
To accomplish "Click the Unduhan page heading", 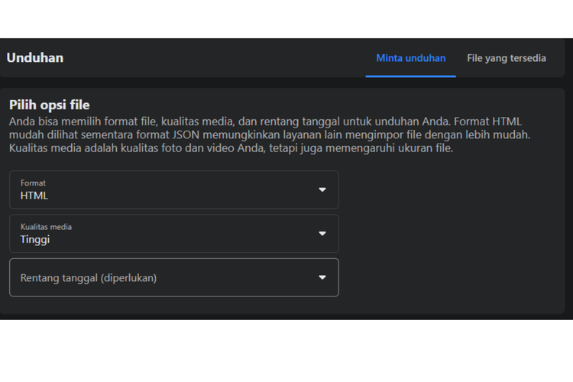I will [x=35, y=58].
